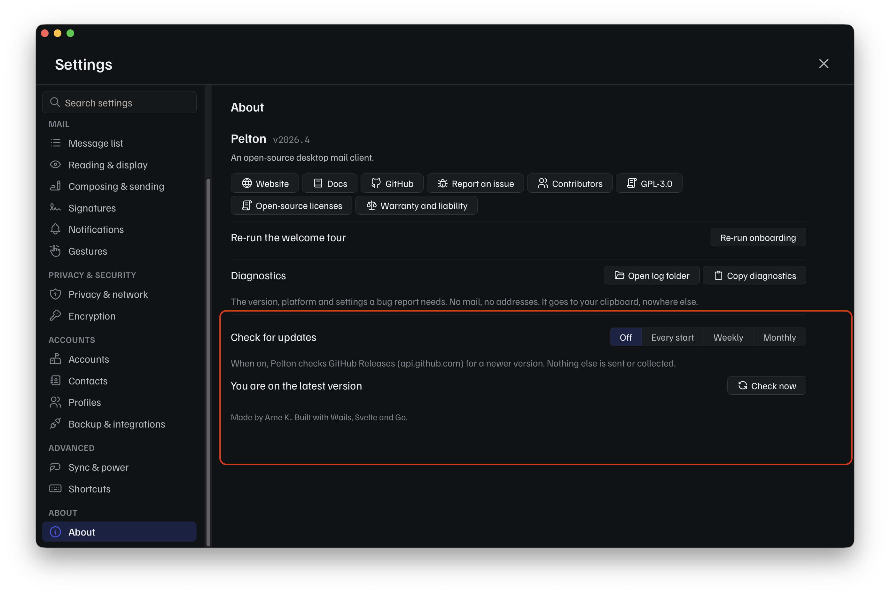This screenshot has height=595, width=890.
Task: Click the keyboard icon for Shortcuts
Action: pyautogui.click(x=55, y=489)
